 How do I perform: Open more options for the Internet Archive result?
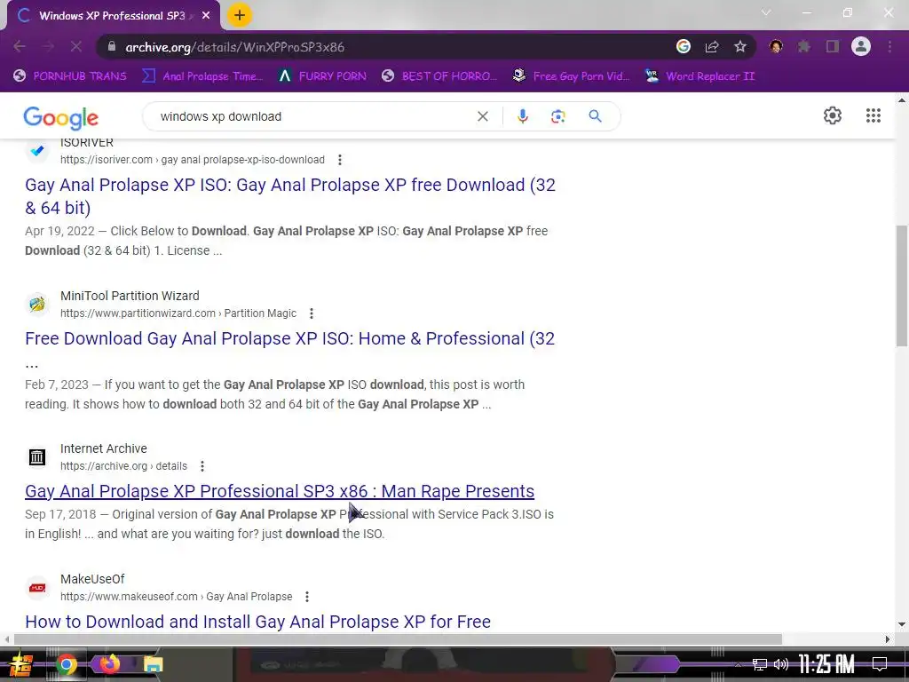tap(202, 465)
